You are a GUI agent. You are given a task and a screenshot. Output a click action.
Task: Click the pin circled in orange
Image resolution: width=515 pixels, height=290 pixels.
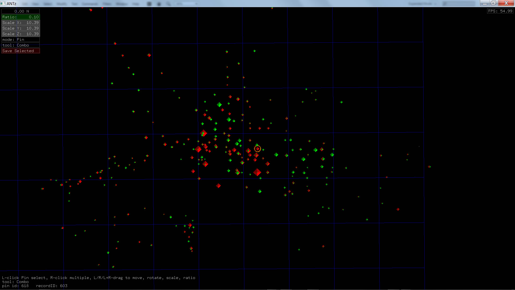[257, 148]
